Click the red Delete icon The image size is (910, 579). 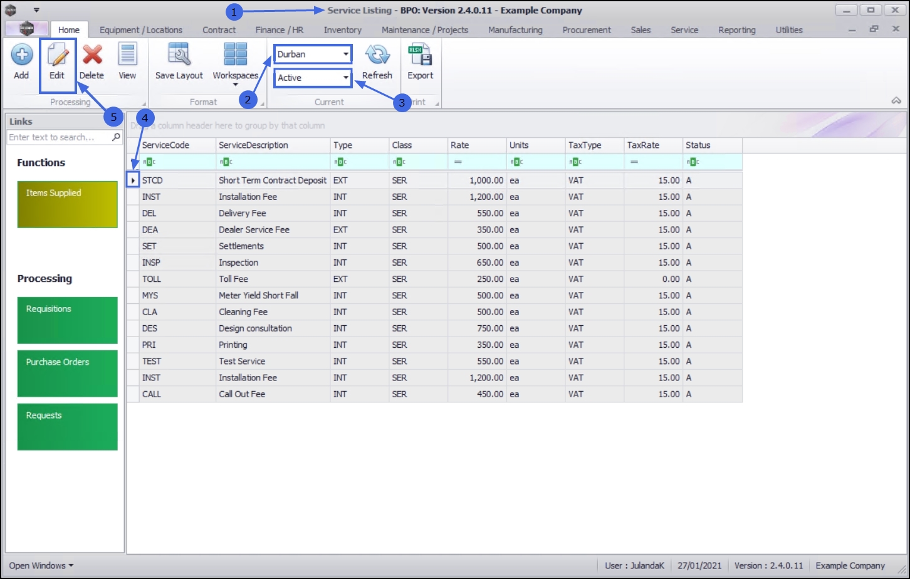click(92, 55)
